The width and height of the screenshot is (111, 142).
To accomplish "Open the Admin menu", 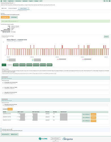I will pos(5,1).
